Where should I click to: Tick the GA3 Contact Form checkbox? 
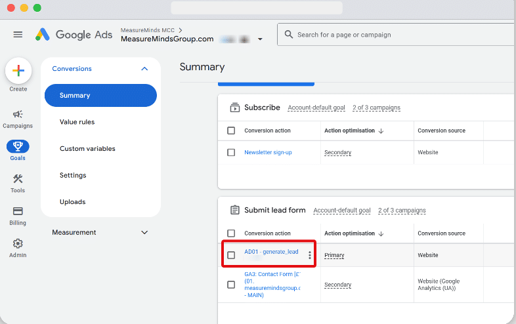click(x=231, y=285)
